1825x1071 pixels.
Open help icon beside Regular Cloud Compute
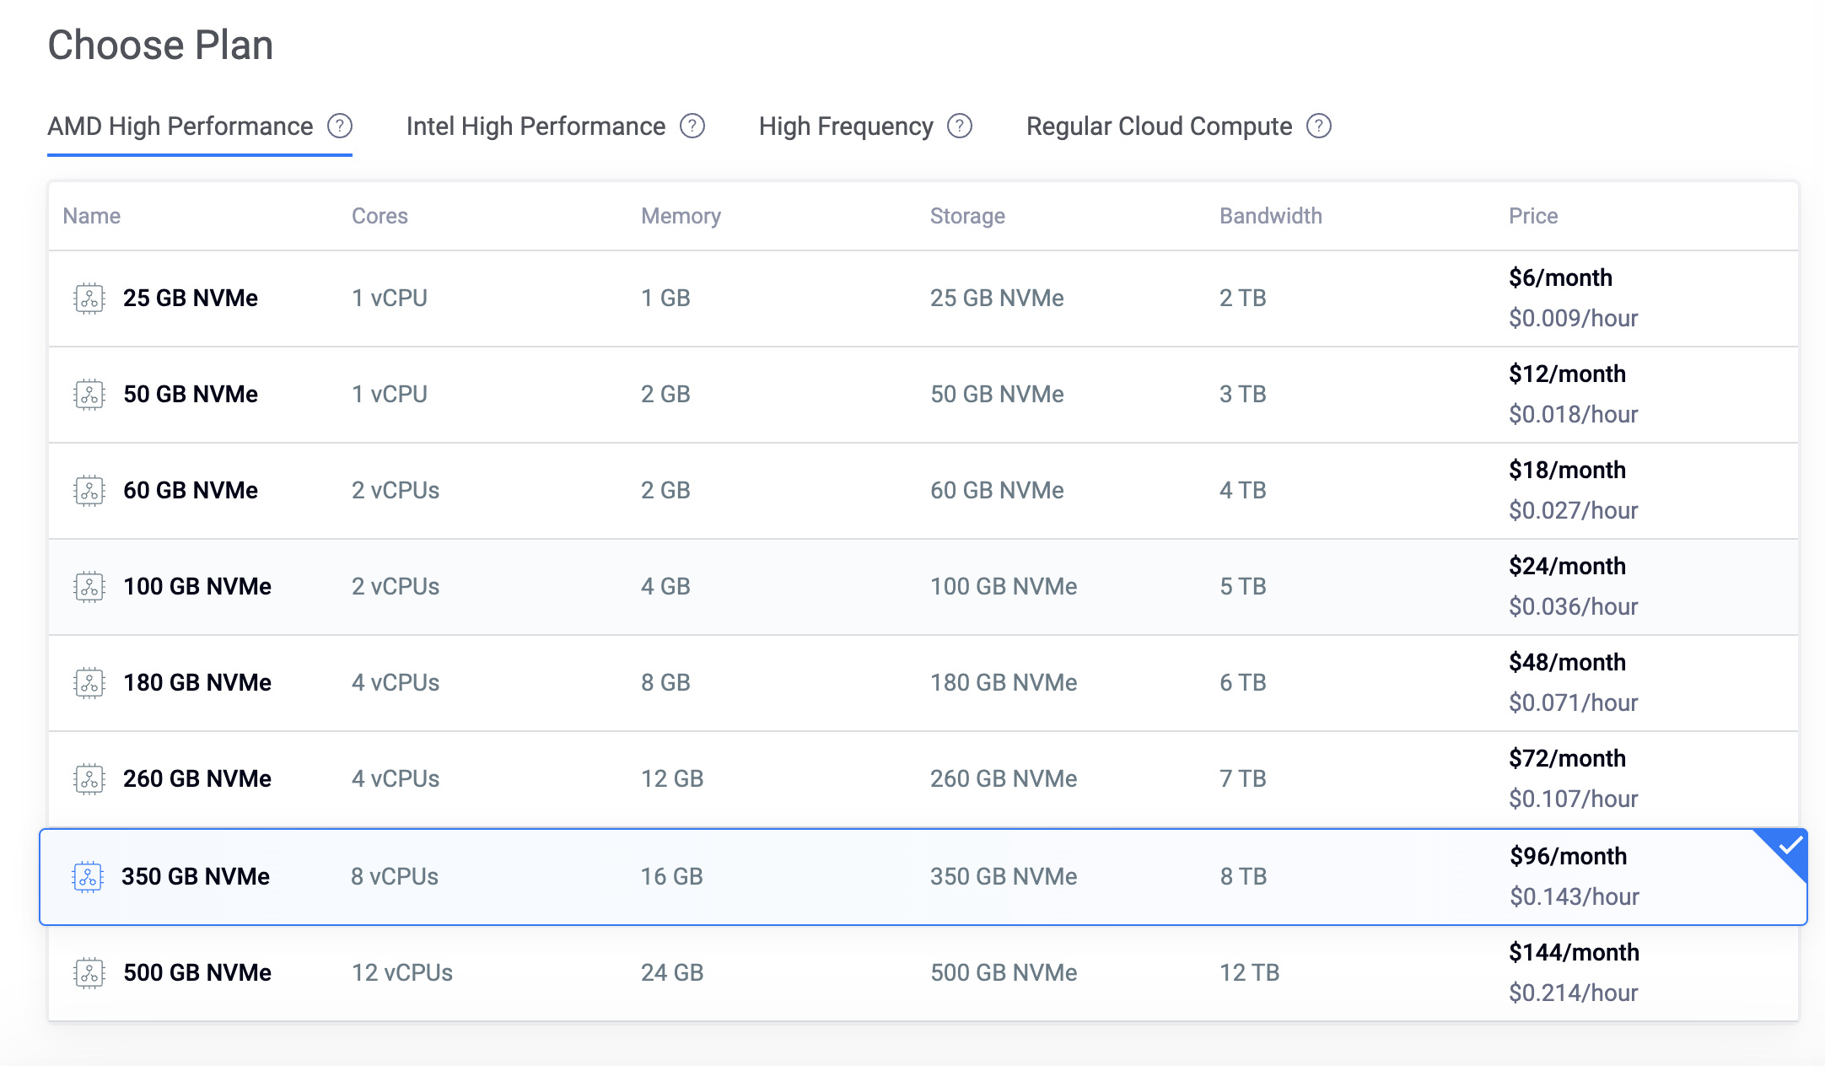[1319, 126]
